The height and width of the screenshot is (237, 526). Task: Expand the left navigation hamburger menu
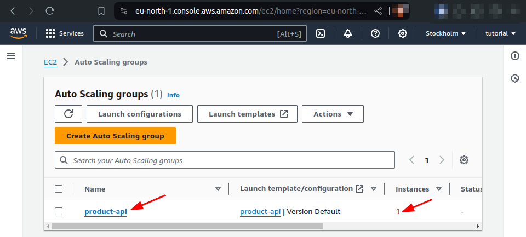(11, 56)
